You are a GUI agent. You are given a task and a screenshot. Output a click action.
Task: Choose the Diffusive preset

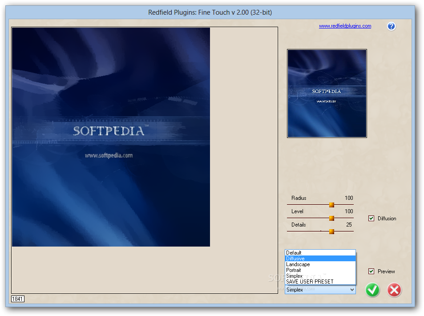click(320, 259)
